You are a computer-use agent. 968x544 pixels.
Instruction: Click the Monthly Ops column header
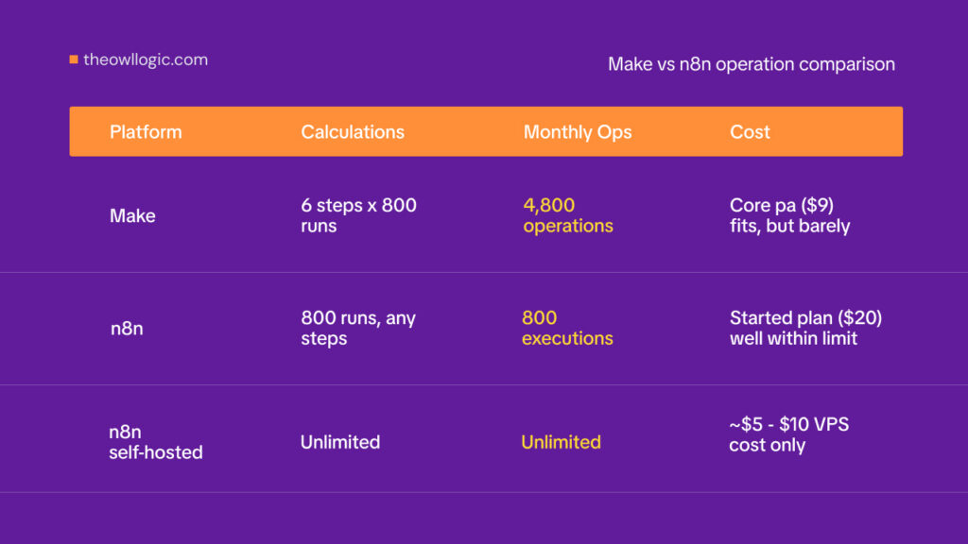578,132
